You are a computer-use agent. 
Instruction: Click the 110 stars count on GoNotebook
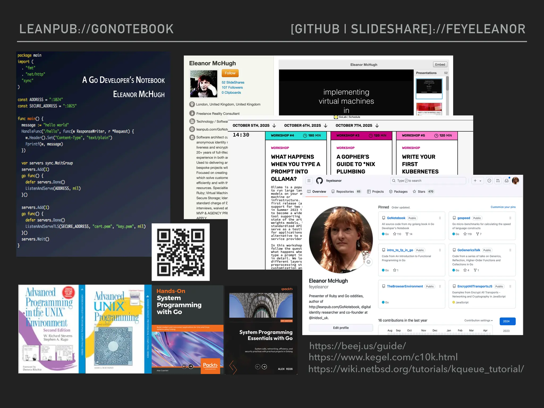pyautogui.click(x=397, y=234)
